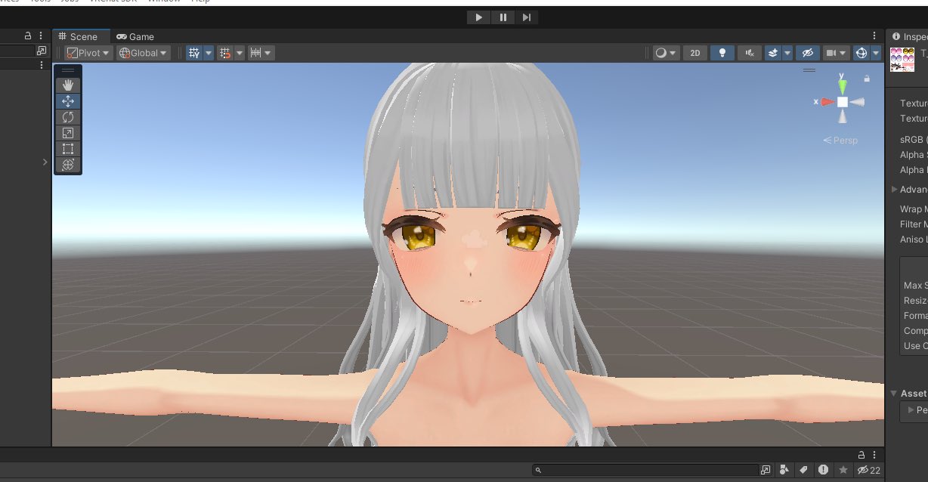Open the Help menu

pos(200,2)
